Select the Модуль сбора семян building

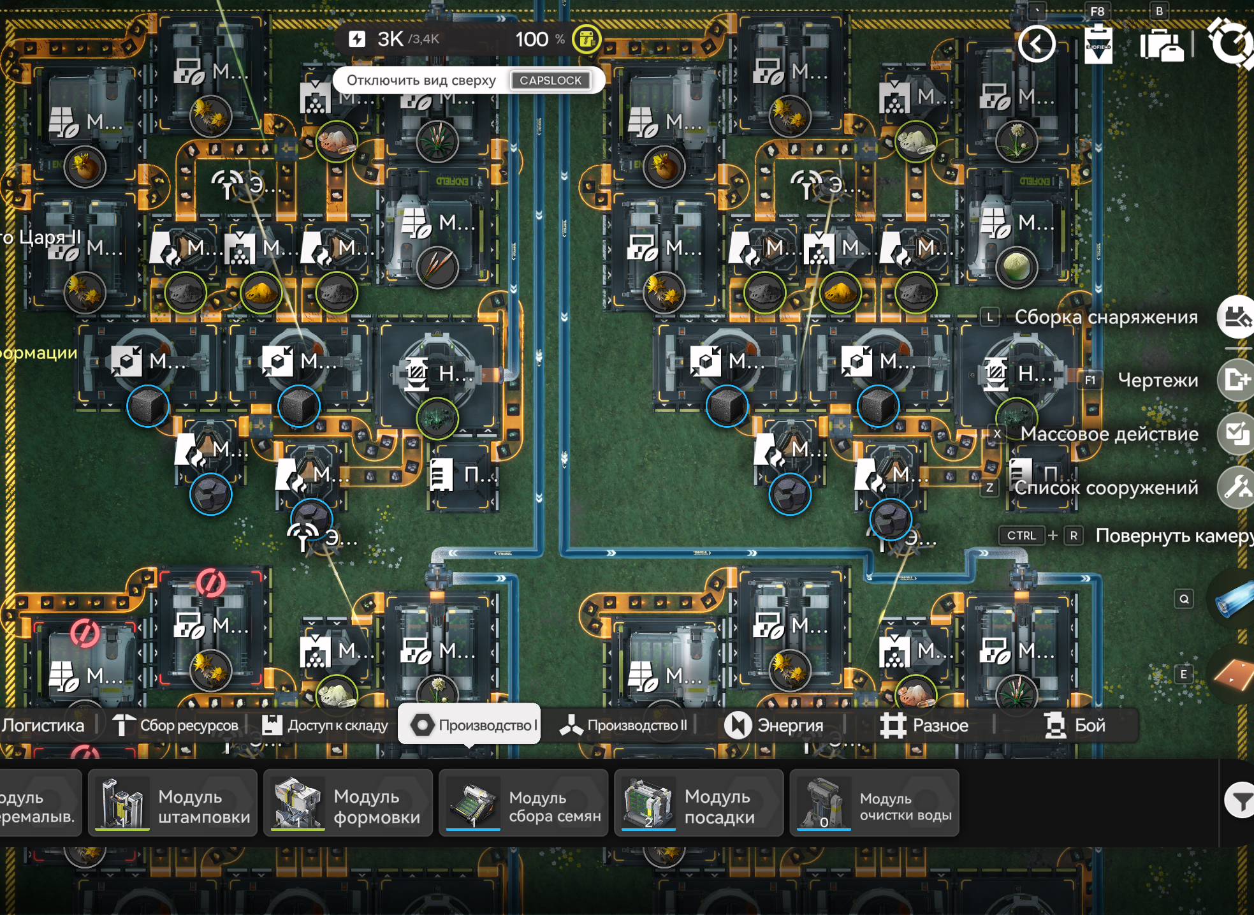point(523,802)
